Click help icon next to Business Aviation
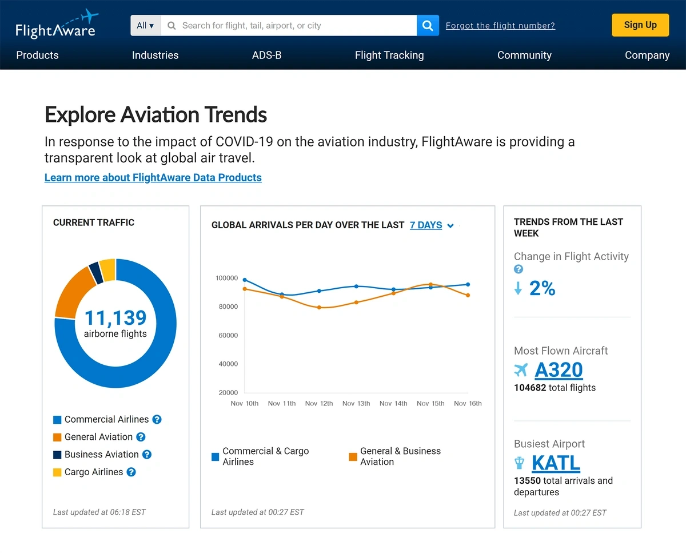This screenshot has height=553, width=686. click(x=147, y=455)
